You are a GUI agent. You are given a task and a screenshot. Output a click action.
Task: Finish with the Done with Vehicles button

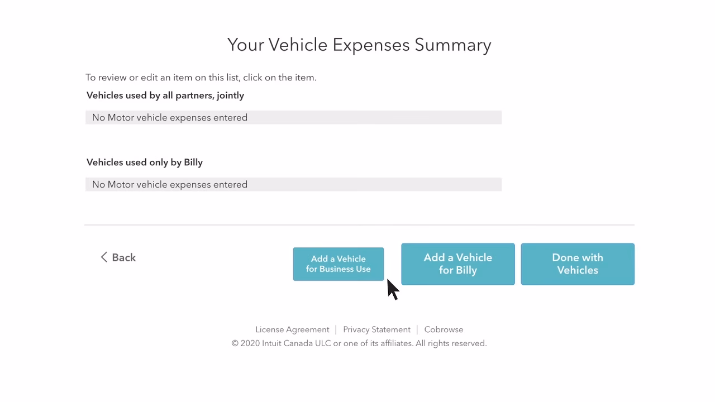(x=577, y=264)
